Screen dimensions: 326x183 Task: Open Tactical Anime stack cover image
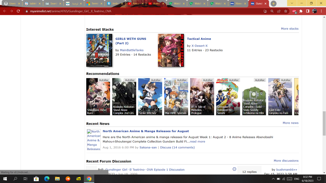tap(171, 50)
